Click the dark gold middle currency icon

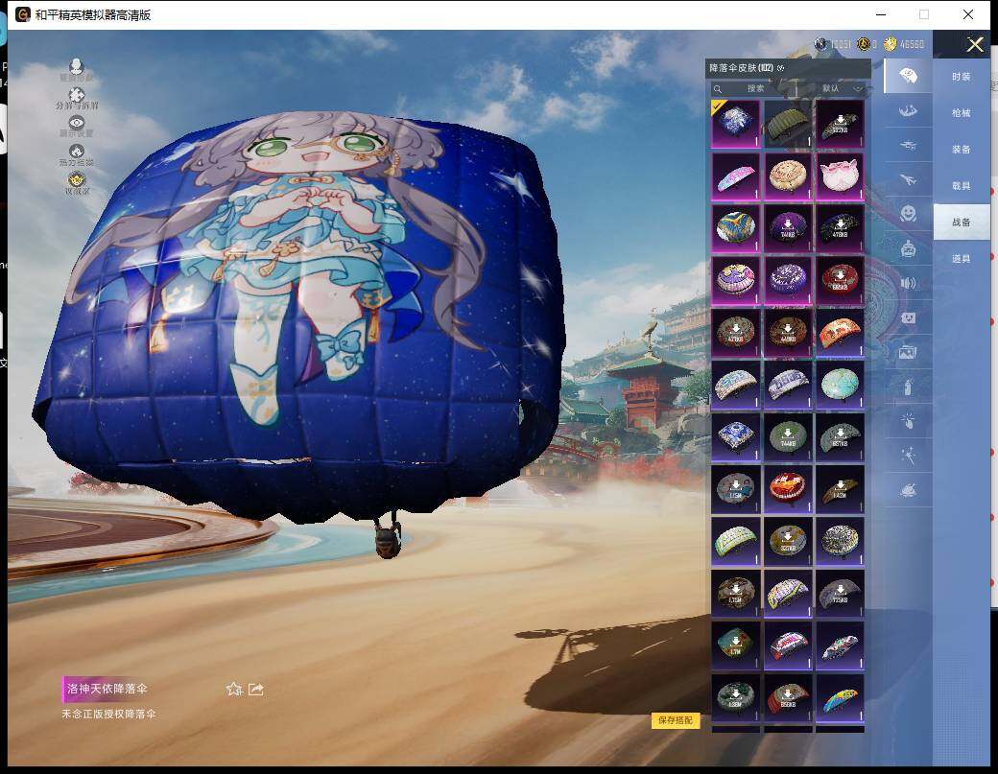863,44
